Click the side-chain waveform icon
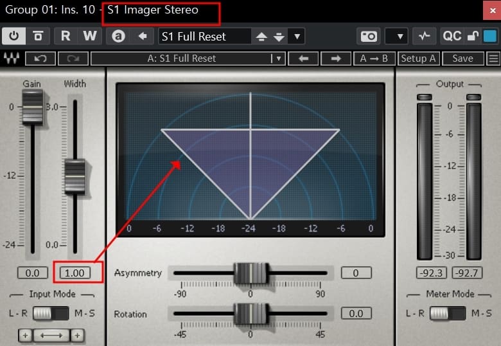501x346 pixels. pyautogui.click(x=425, y=36)
